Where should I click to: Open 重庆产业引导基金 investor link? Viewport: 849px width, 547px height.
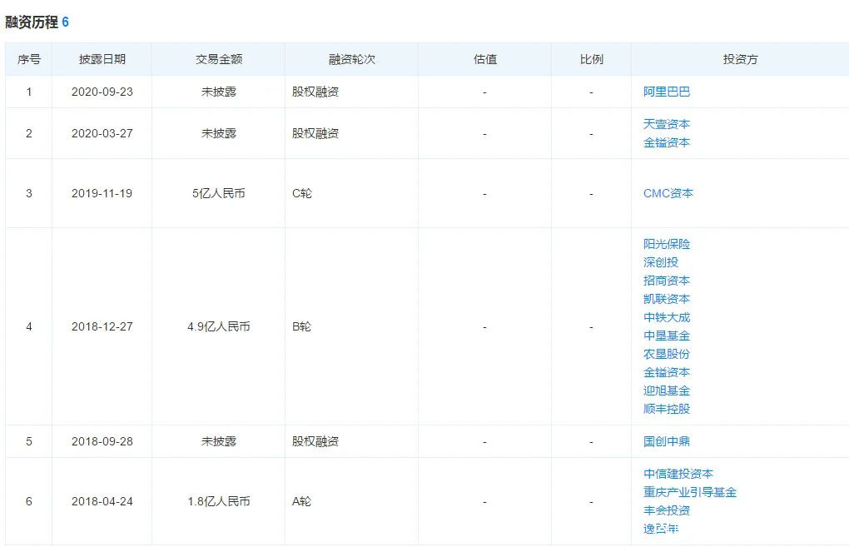tap(690, 492)
